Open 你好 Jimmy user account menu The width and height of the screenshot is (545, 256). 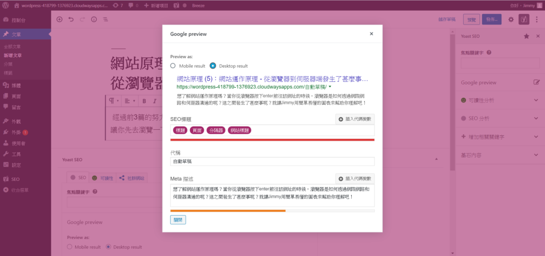(x=526, y=5)
